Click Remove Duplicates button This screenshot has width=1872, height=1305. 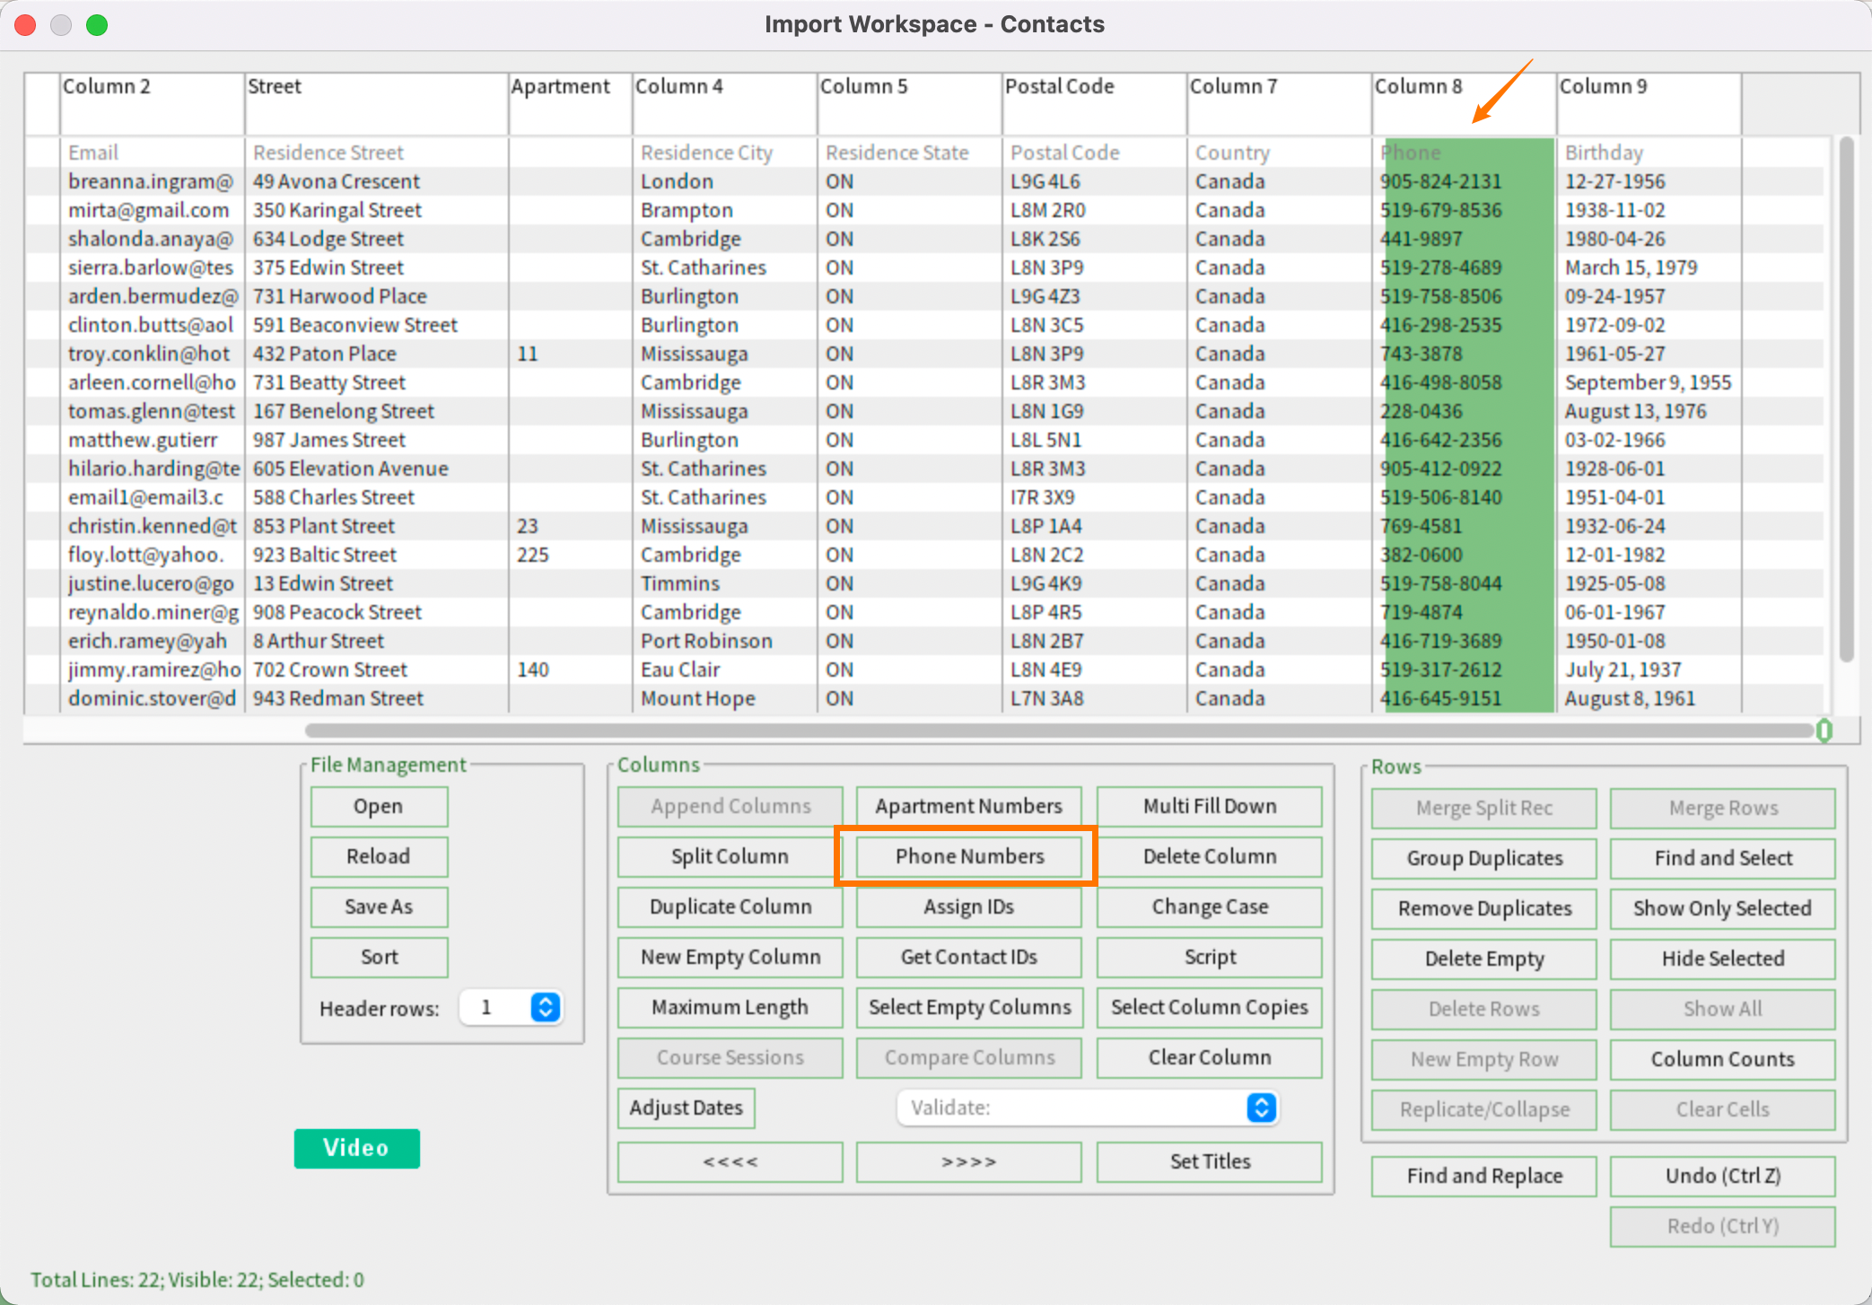point(1484,908)
